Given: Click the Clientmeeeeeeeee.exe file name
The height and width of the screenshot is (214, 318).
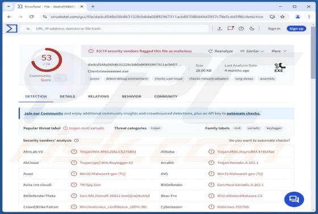Looking at the screenshot, I should point(108,71).
